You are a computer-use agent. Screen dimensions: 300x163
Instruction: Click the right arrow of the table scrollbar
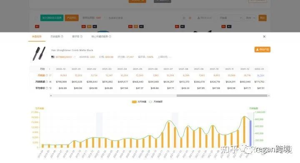pyautogui.click(x=269, y=96)
